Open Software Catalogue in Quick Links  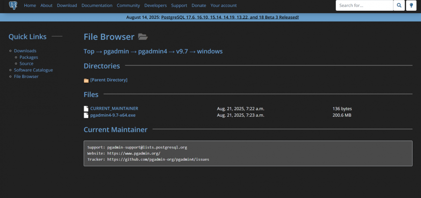tap(34, 70)
